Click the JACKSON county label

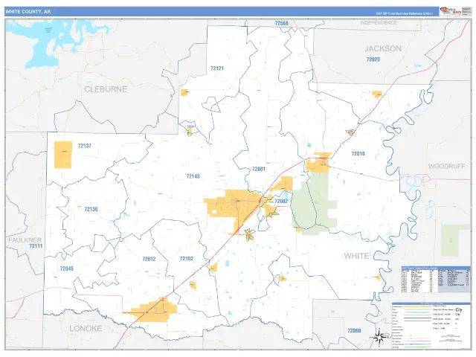pyautogui.click(x=383, y=48)
